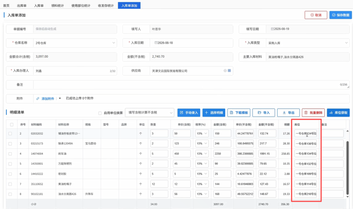Click the link icon beside 添加附件
This screenshot has width=353, height=209.
38,98
